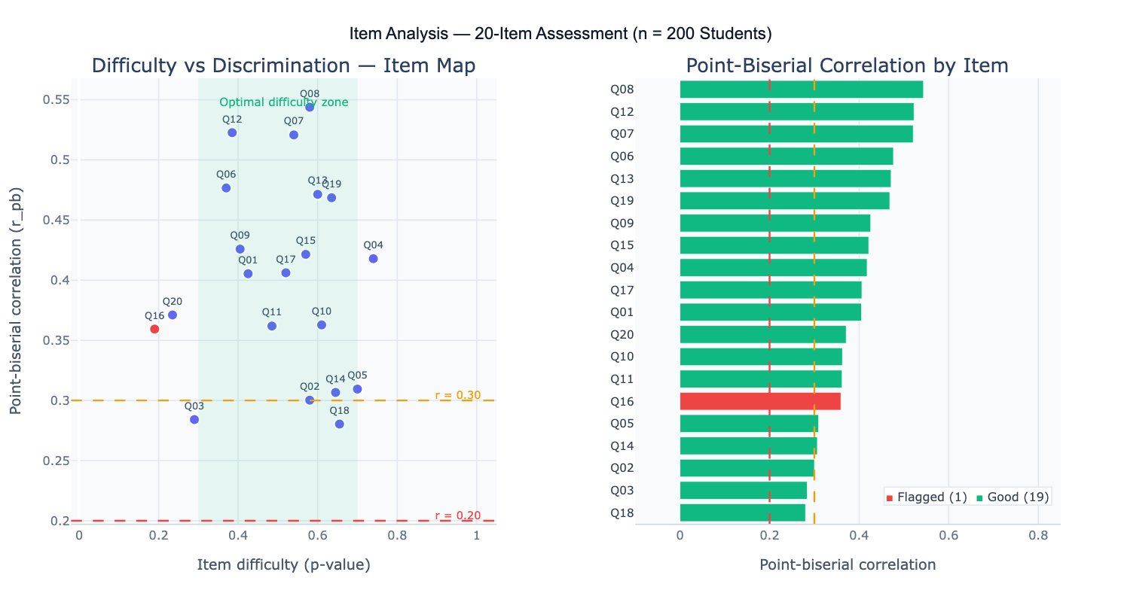The width and height of the screenshot is (1121, 590).
Task: Click the orange "r = 0.30" threshold label
Action: click(x=458, y=396)
